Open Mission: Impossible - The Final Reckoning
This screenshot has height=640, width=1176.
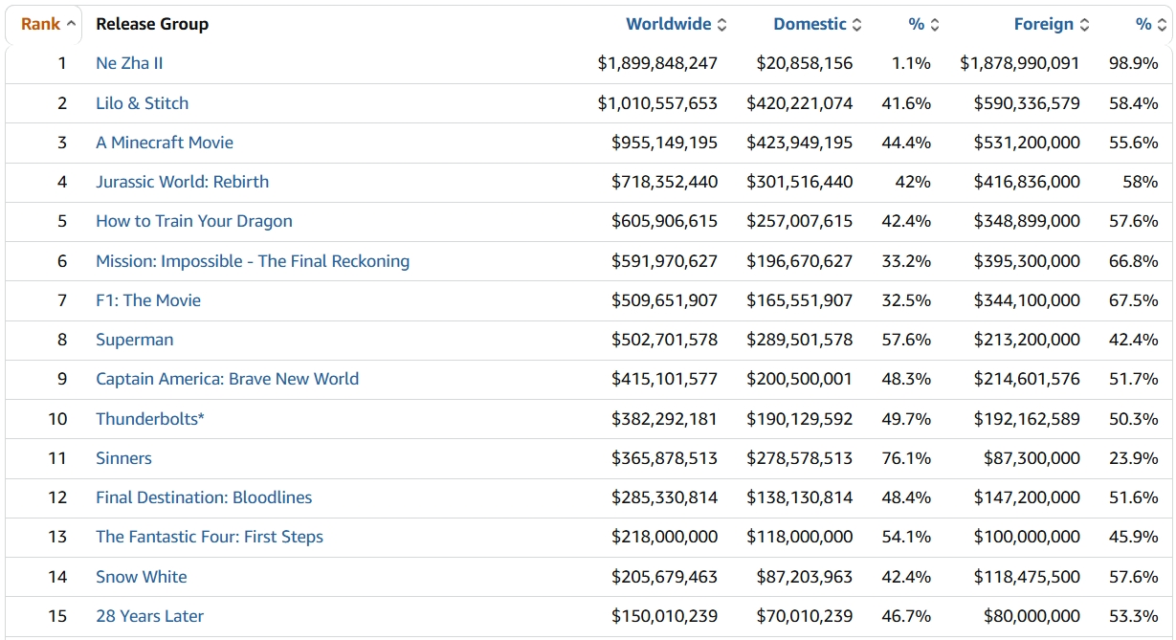click(x=253, y=261)
